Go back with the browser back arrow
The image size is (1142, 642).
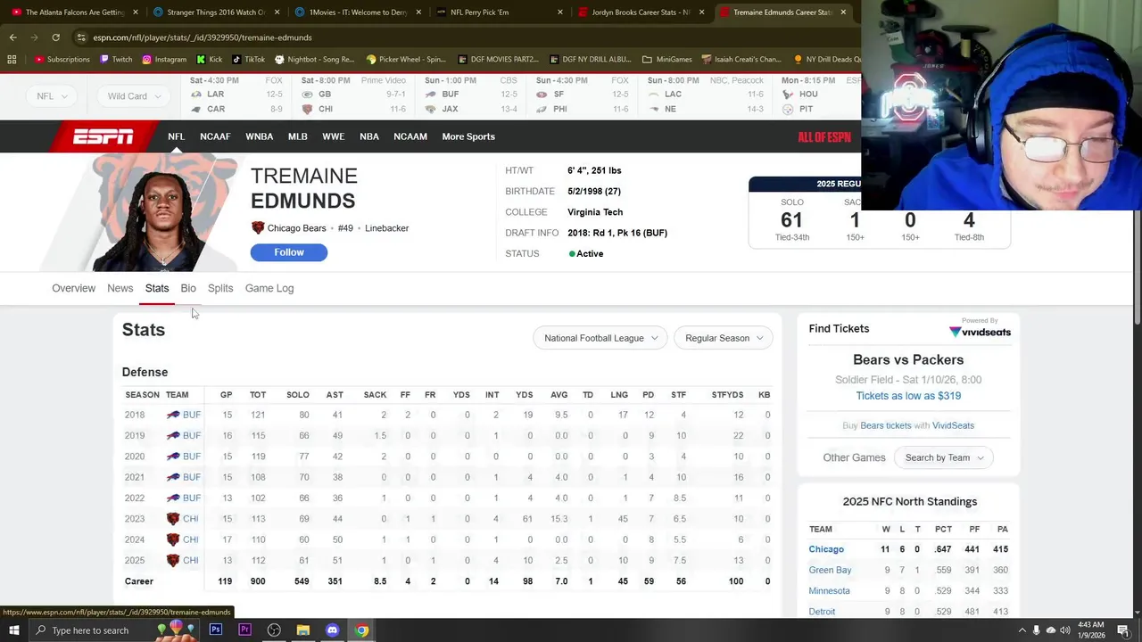tap(12, 37)
